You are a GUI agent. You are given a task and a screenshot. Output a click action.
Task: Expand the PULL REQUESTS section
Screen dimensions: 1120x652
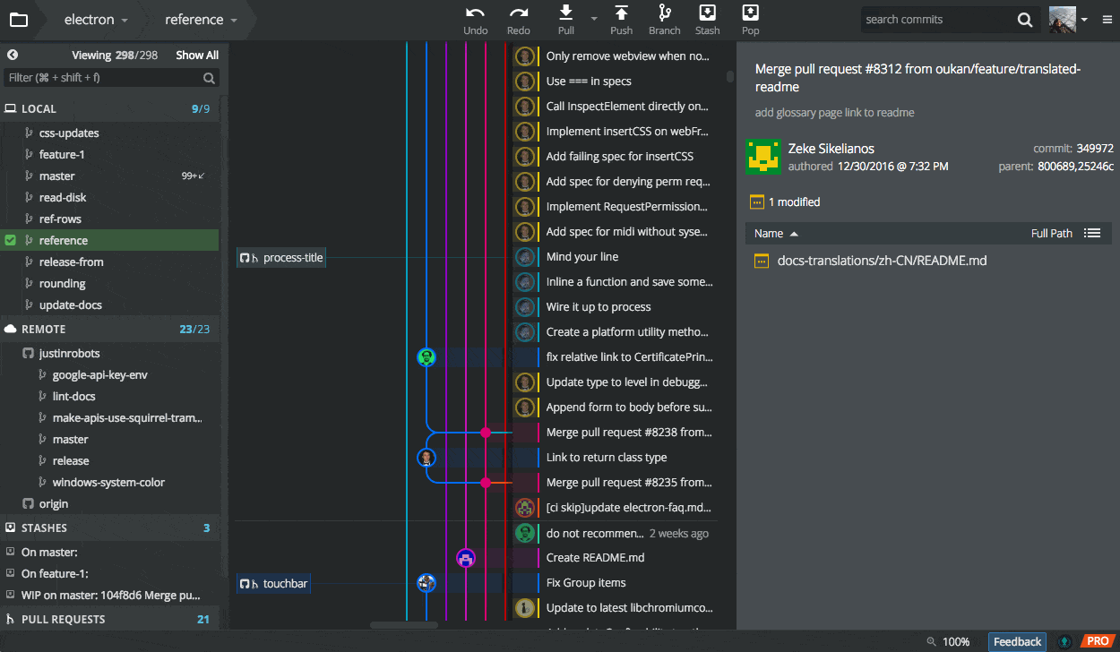coord(109,619)
